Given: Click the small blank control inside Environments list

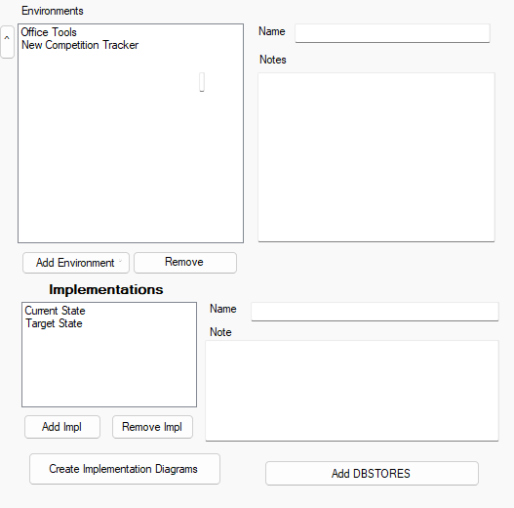Looking at the screenshot, I should click(202, 82).
